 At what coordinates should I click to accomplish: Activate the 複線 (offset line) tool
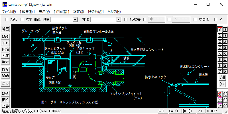point(5,36)
